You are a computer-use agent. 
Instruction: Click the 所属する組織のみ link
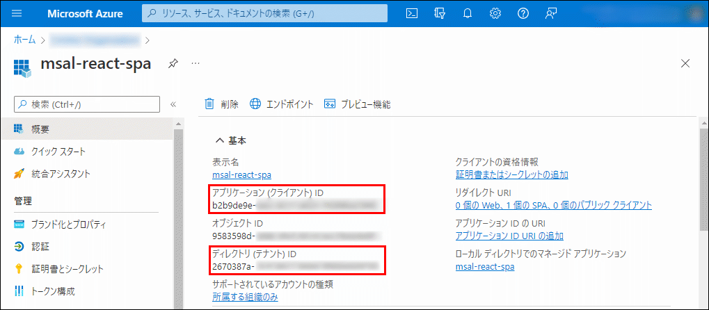click(x=245, y=297)
